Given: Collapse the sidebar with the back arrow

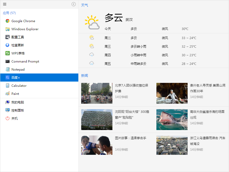Looking at the screenshot, I should [x=74, y=4].
